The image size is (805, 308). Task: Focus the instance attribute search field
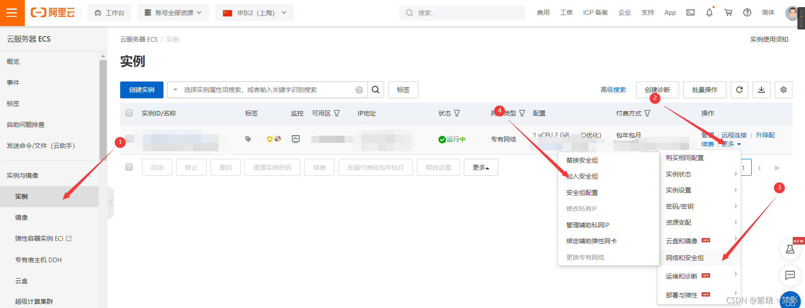(x=268, y=90)
